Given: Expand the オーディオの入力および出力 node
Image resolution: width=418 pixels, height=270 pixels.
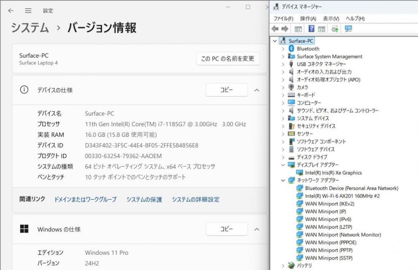Looking at the screenshot, I should [x=283, y=72].
